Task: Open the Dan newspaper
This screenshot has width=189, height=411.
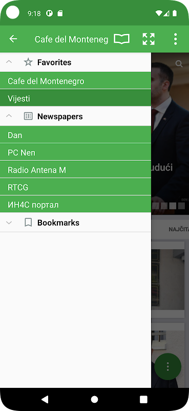Action: point(75,135)
